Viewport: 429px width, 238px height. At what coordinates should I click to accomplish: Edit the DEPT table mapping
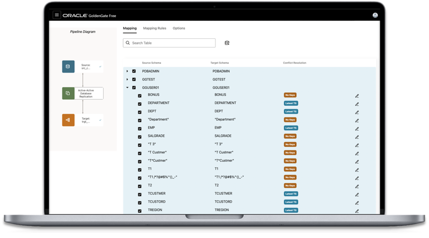357,112
